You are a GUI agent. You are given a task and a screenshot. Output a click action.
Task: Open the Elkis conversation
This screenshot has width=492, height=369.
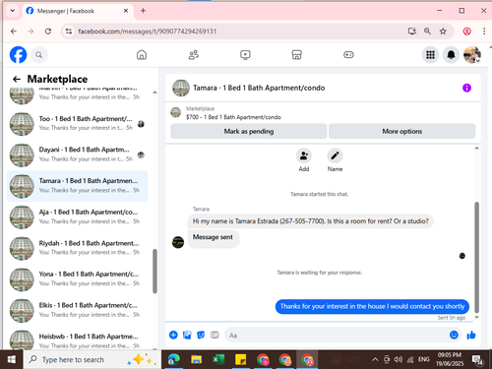77,311
